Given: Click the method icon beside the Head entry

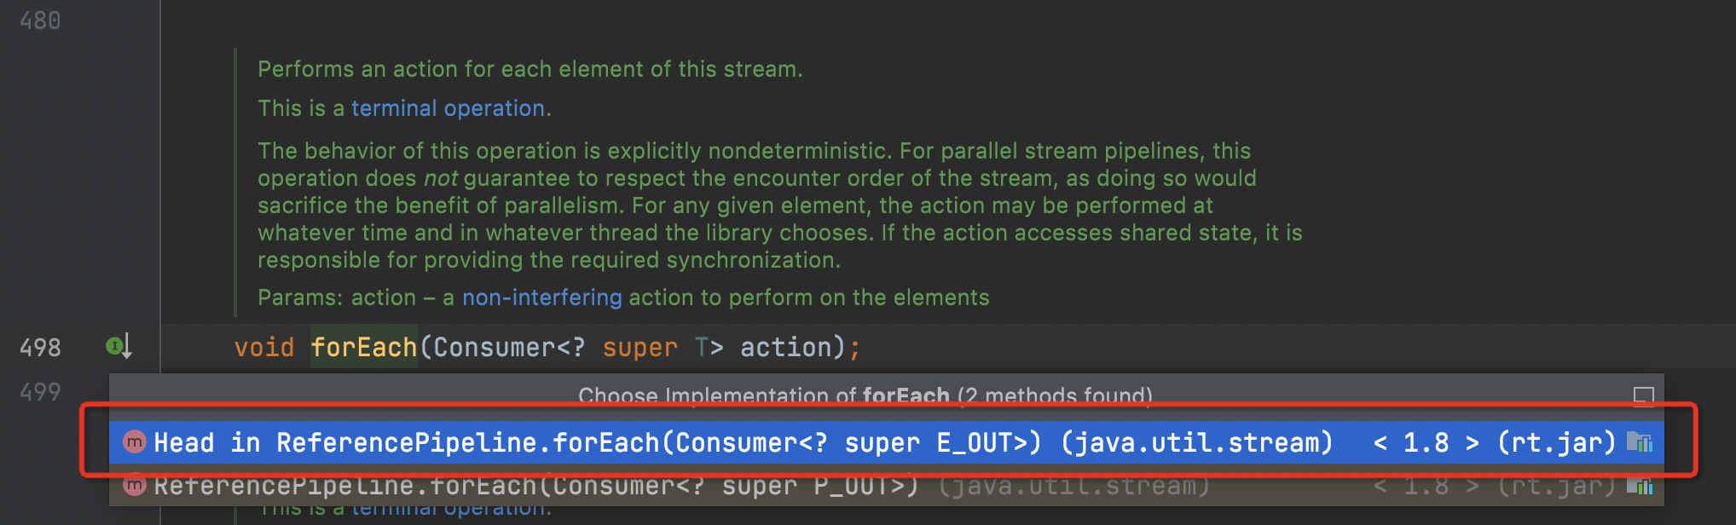Looking at the screenshot, I should [133, 442].
